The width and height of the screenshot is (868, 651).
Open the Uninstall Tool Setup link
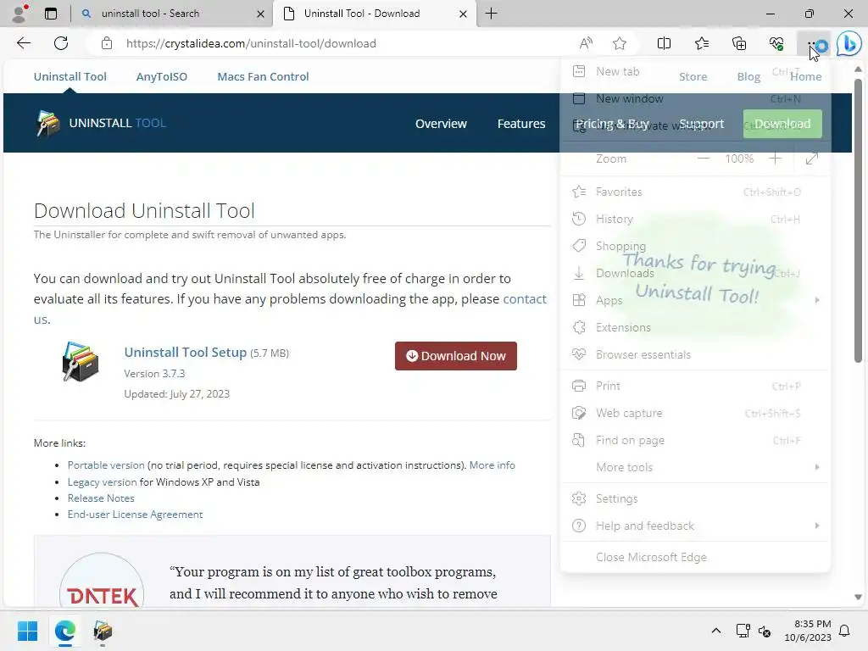(x=185, y=352)
